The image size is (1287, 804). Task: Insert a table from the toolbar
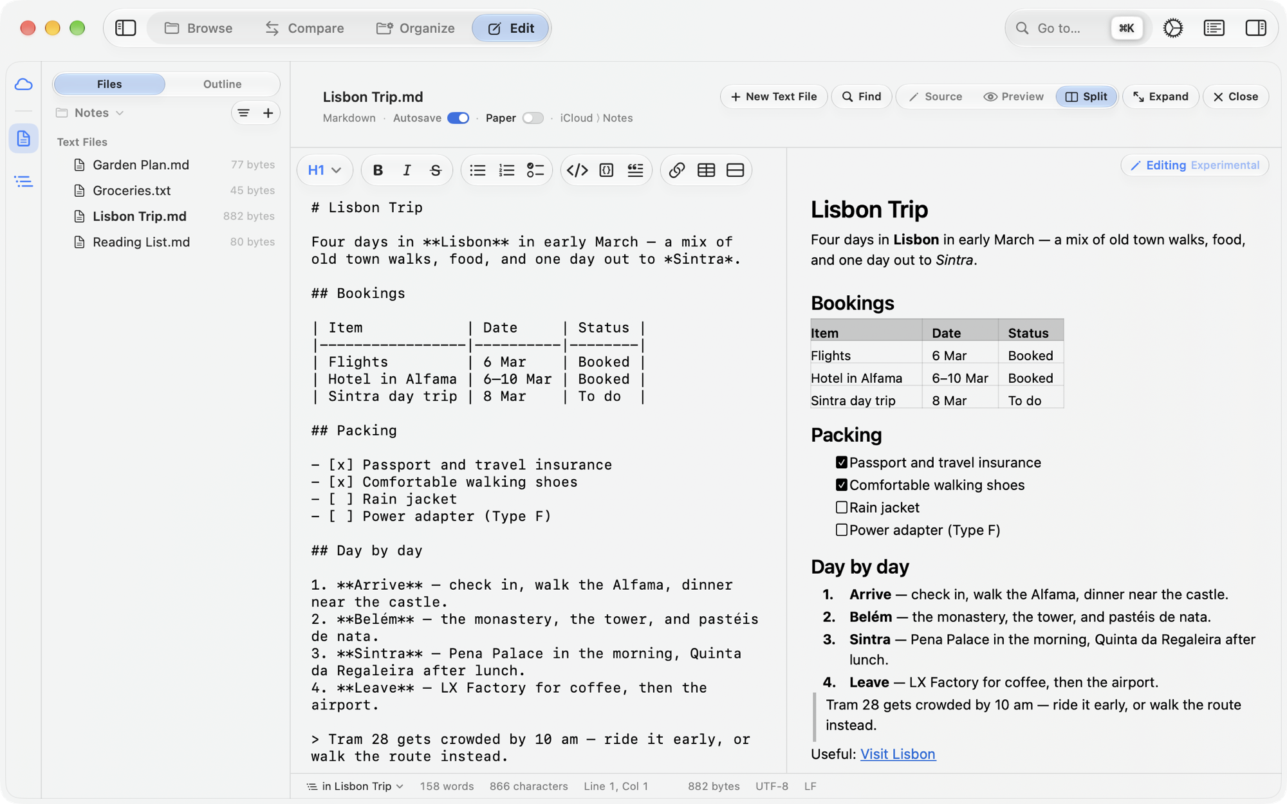pyautogui.click(x=706, y=170)
